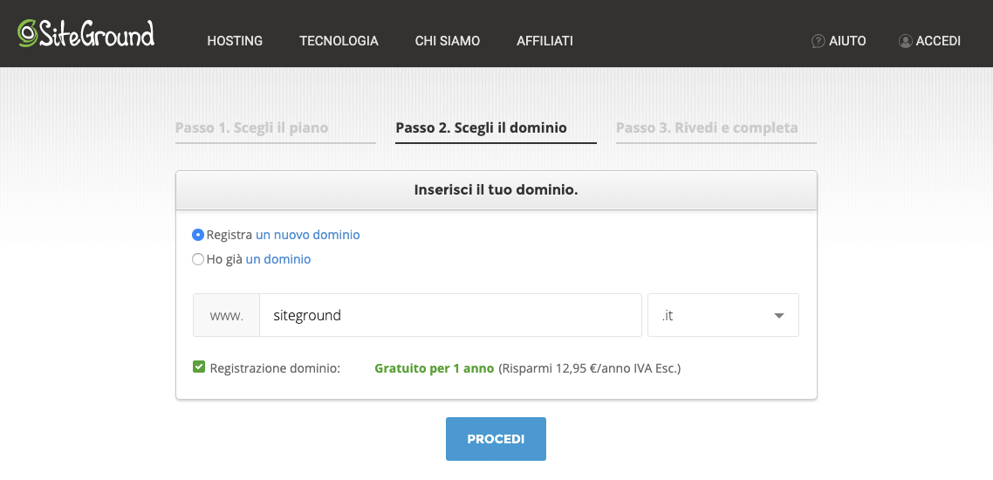
Task: Click the domain name field containing siteground
Action: click(450, 315)
